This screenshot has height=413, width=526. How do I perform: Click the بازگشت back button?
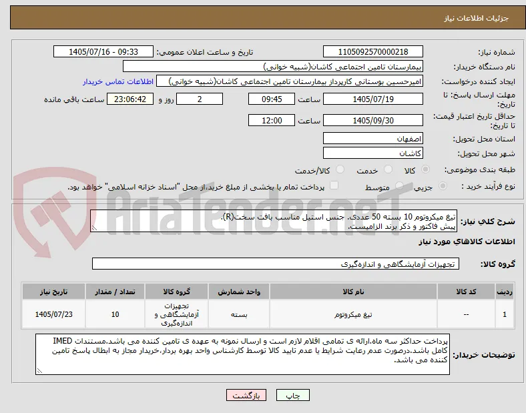coord(246,396)
